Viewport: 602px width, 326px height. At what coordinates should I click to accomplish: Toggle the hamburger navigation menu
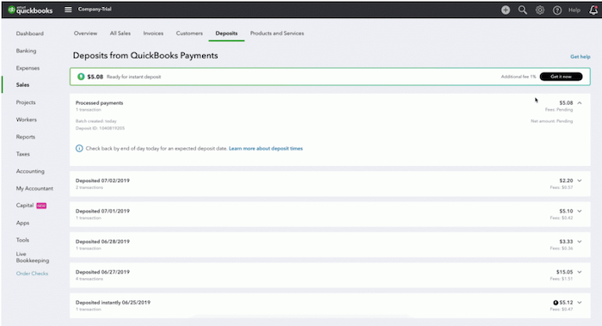coord(68,9)
